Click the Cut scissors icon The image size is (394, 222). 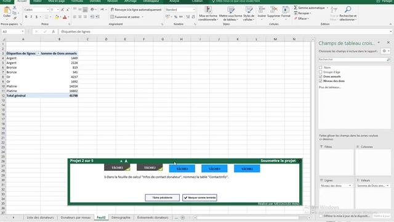pyautogui.click(x=15, y=7)
